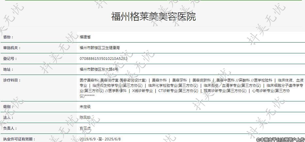The image size is (305, 142).
Task: Click the approving authority 福州市鼓楼区卫生健康局
Action: pyautogui.click(x=100, y=48)
